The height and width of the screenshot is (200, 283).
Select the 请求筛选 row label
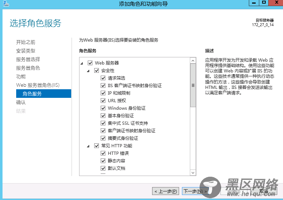pos(117,78)
